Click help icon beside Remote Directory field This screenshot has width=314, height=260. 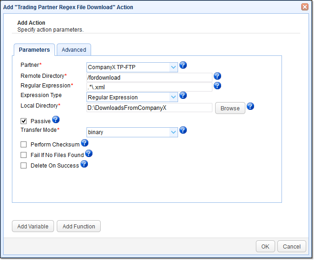tap(217, 76)
